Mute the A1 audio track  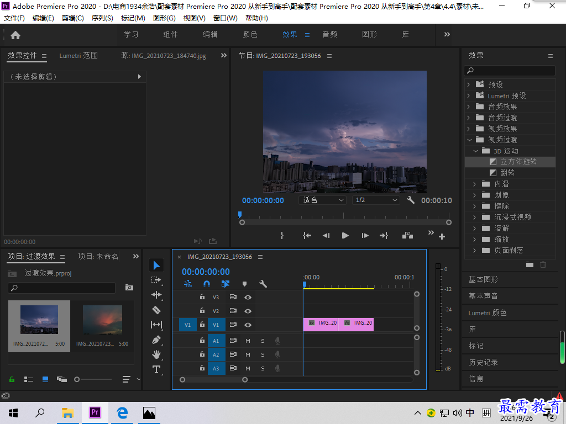pyautogui.click(x=248, y=341)
